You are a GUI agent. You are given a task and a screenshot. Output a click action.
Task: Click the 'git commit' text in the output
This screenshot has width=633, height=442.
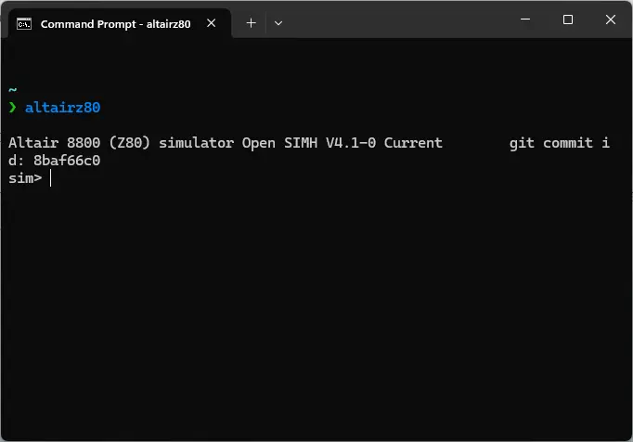pyautogui.click(x=550, y=143)
